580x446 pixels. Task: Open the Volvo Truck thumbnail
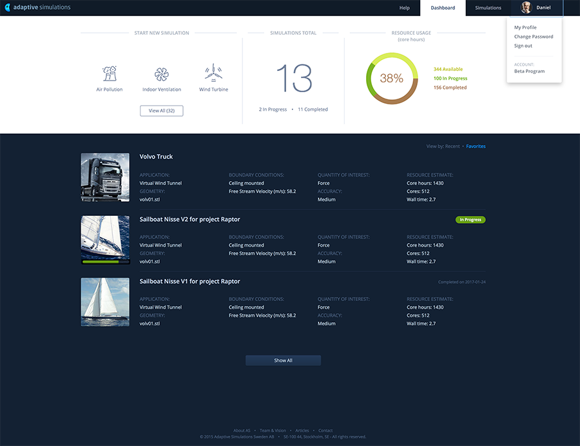(105, 177)
